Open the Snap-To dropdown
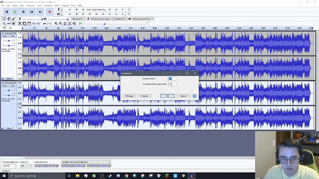The height and width of the screenshot is (179, 319). (x=26, y=166)
